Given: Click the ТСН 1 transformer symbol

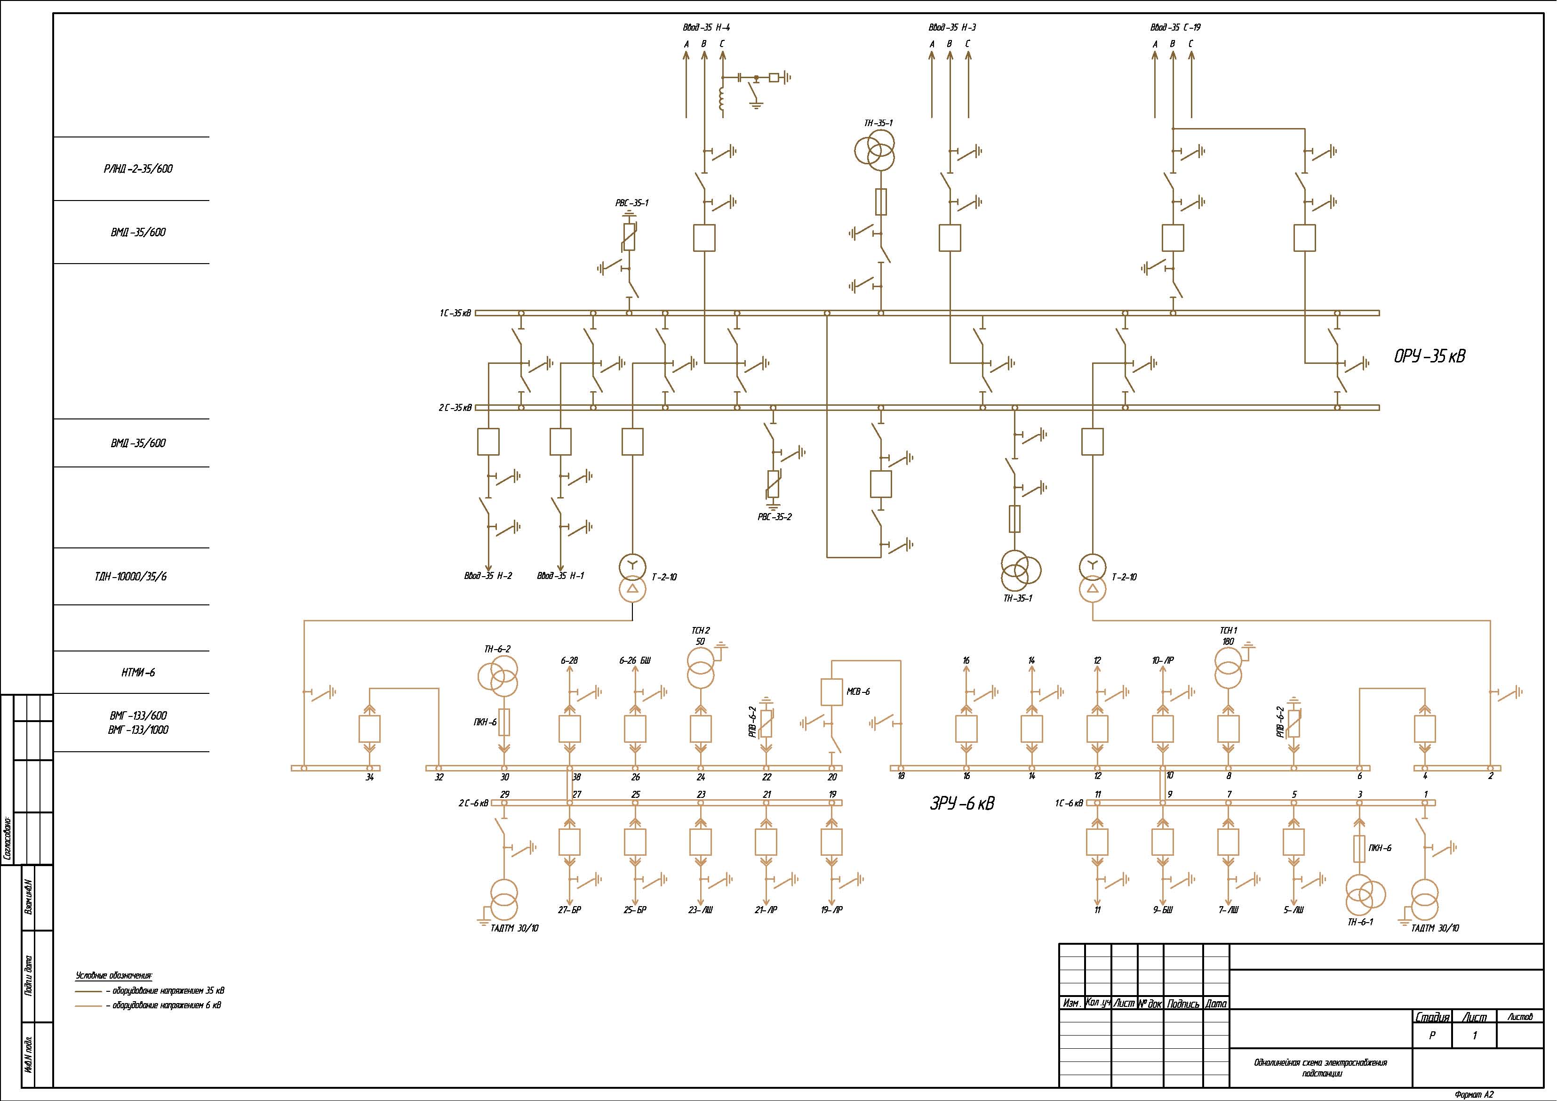Looking at the screenshot, I should [x=1228, y=667].
